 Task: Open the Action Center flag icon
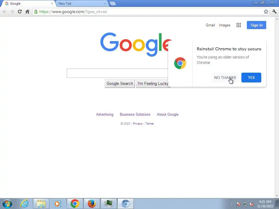click(x=238, y=204)
